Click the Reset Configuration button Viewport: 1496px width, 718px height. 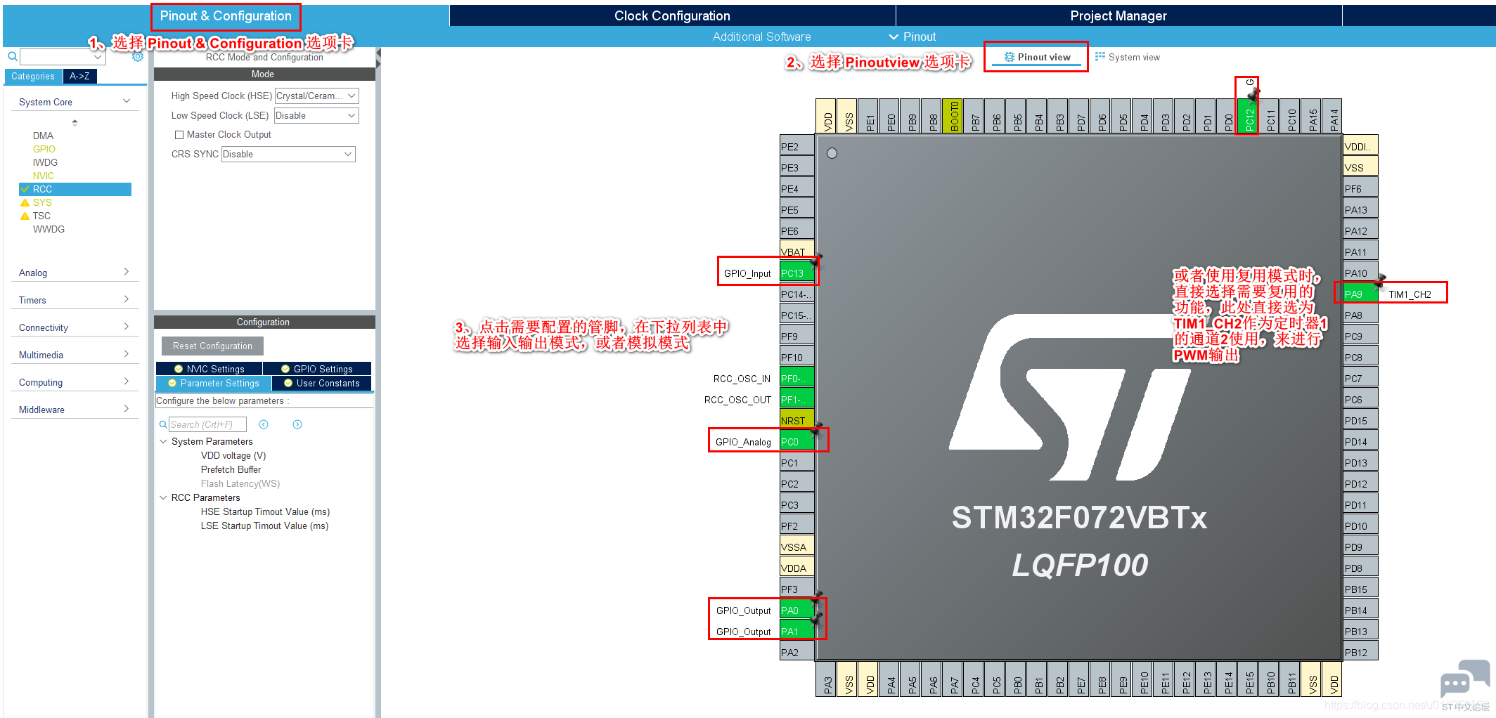click(x=212, y=346)
